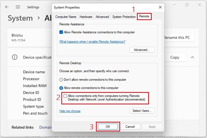Image resolution: width=207 pixels, height=138 pixels.
Task: Open the Help me choose link
Action: click(70, 111)
